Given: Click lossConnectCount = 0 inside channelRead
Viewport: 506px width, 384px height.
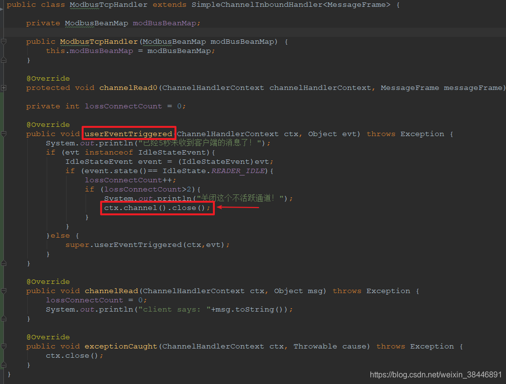Looking at the screenshot, I should [97, 300].
